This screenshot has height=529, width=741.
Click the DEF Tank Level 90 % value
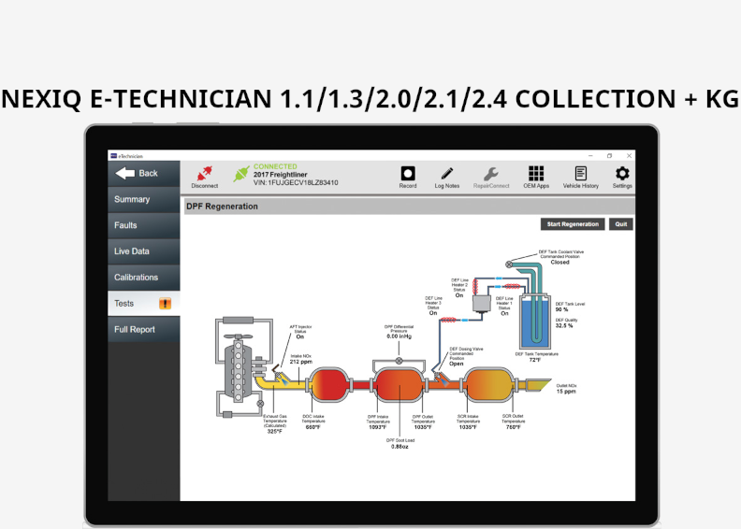coord(562,309)
